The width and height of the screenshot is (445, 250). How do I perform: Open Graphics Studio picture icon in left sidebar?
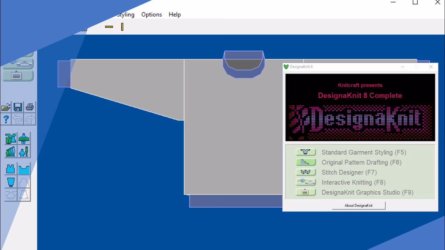coord(17,75)
